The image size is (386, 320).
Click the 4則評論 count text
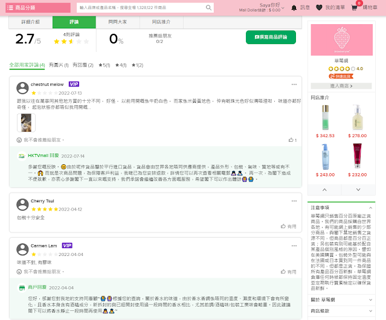click(x=71, y=34)
